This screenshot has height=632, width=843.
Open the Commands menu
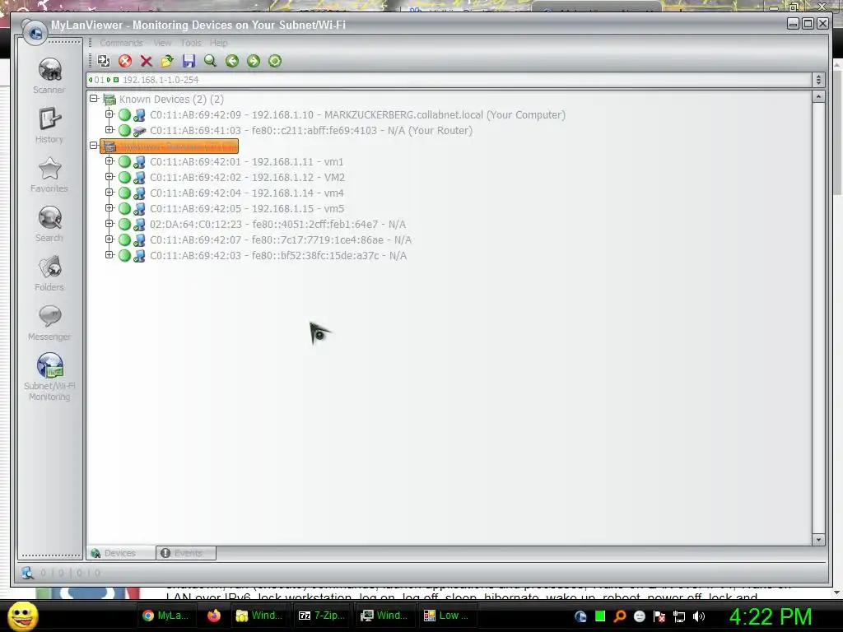[121, 43]
